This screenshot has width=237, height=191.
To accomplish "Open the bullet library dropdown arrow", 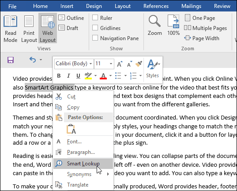I will pos(125,75).
